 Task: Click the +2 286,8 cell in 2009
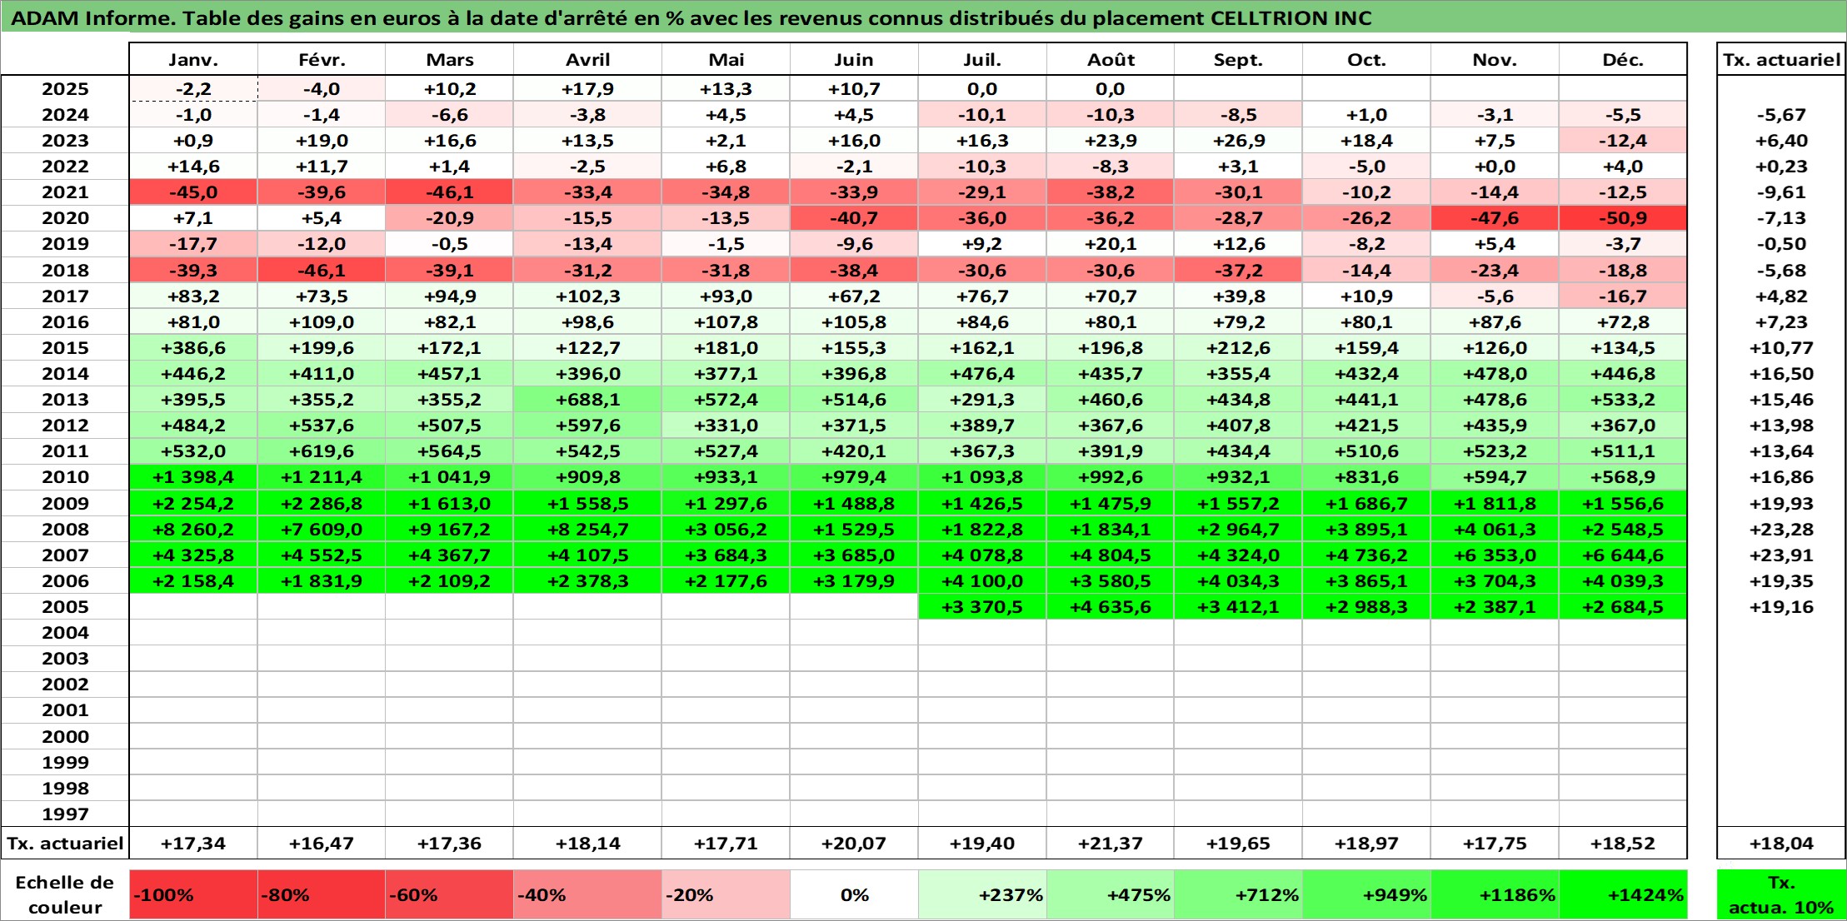pyautogui.click(x=322, y=503)
